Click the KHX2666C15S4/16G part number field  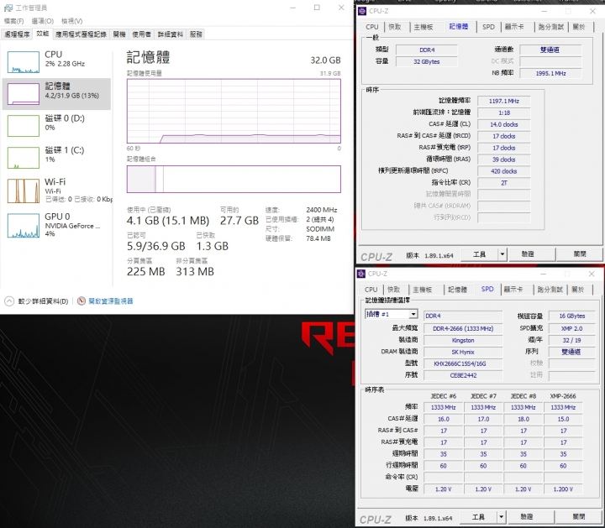(463, 363)
